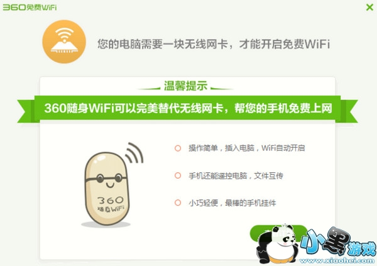Click the bullet circle beside 手机还能遥控电脑

click(178, 175)
